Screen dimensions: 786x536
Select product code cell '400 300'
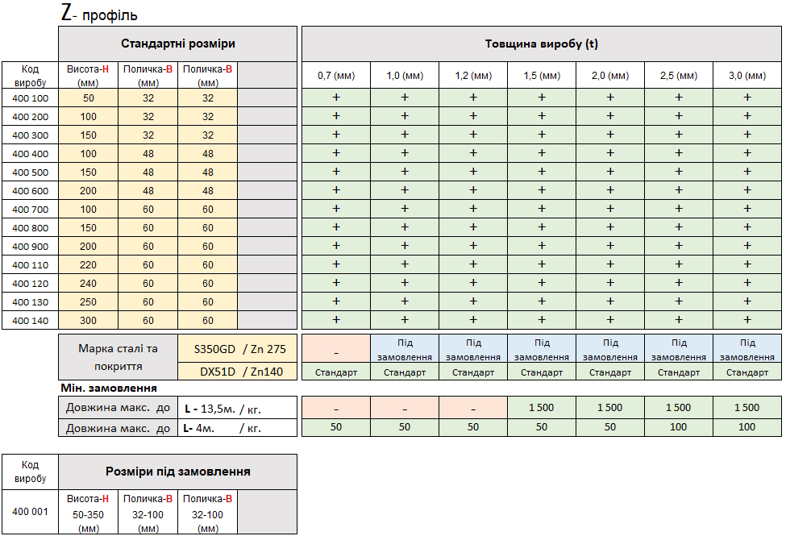pos(30,135)
